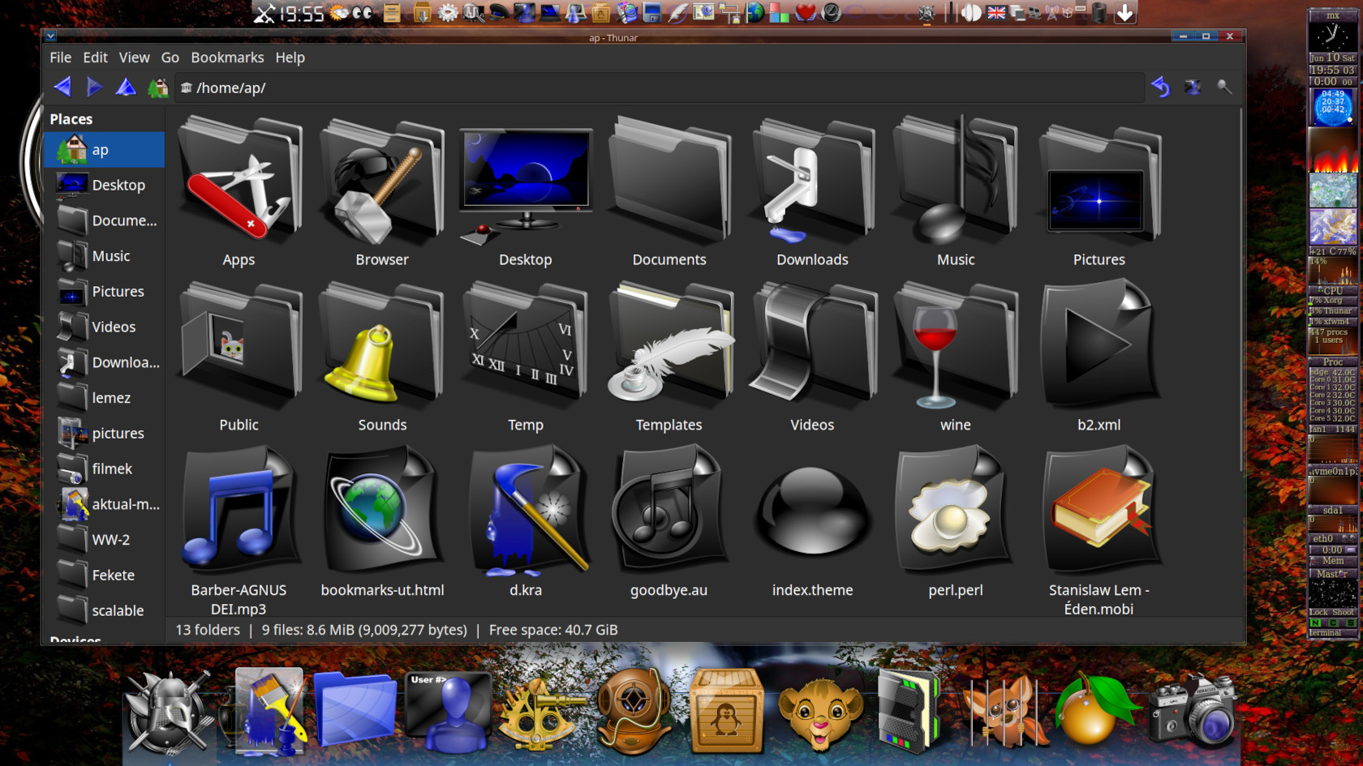Open the camera icon in the dock
Viewport: 1363px width, 766px height.
pyautogui.click(x=1193, y=711)
